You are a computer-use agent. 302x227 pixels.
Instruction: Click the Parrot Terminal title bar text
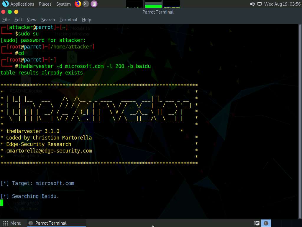tap(158, 12)
